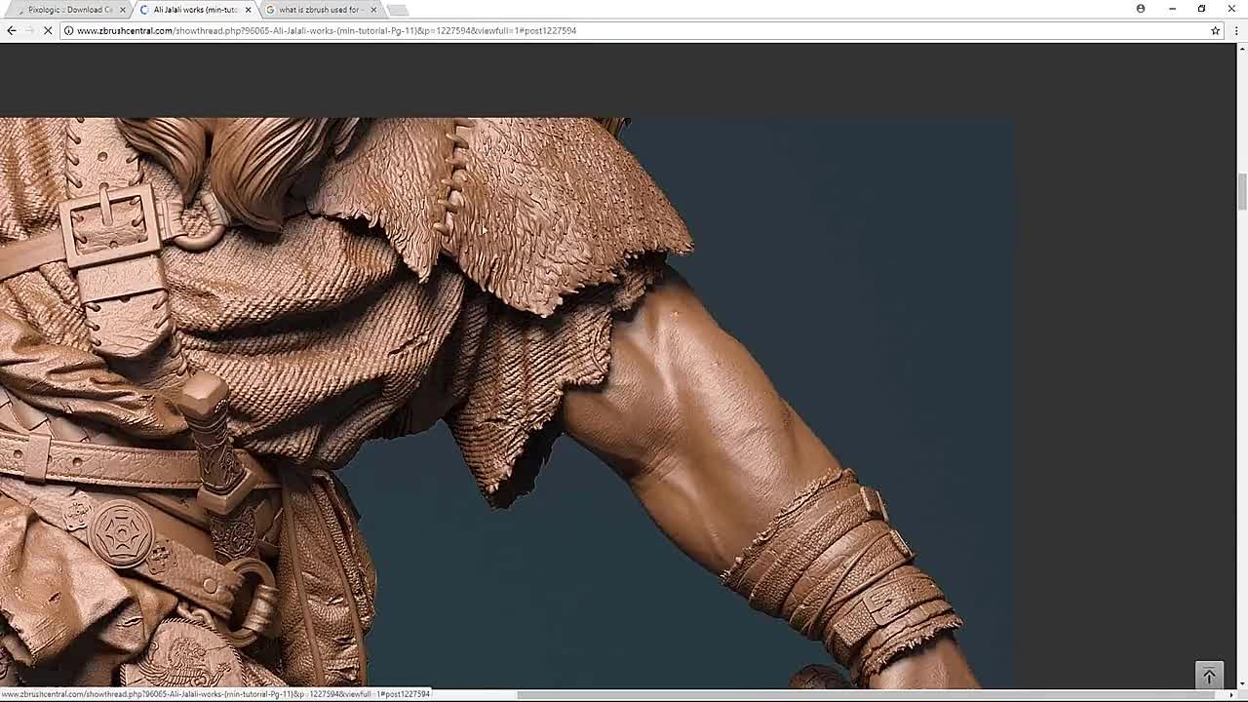
Task: Close the Ali Jalali works tab
Action: 248,10
